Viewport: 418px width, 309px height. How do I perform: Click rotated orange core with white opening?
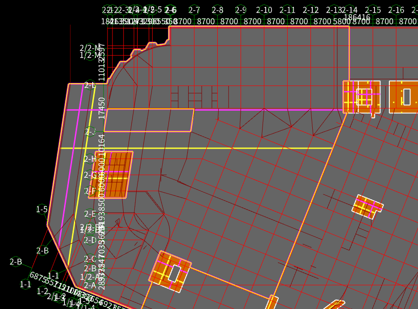tap(170, 271)
